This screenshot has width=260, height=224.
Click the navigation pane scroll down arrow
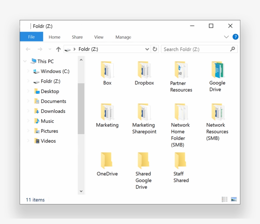point(81,191)
